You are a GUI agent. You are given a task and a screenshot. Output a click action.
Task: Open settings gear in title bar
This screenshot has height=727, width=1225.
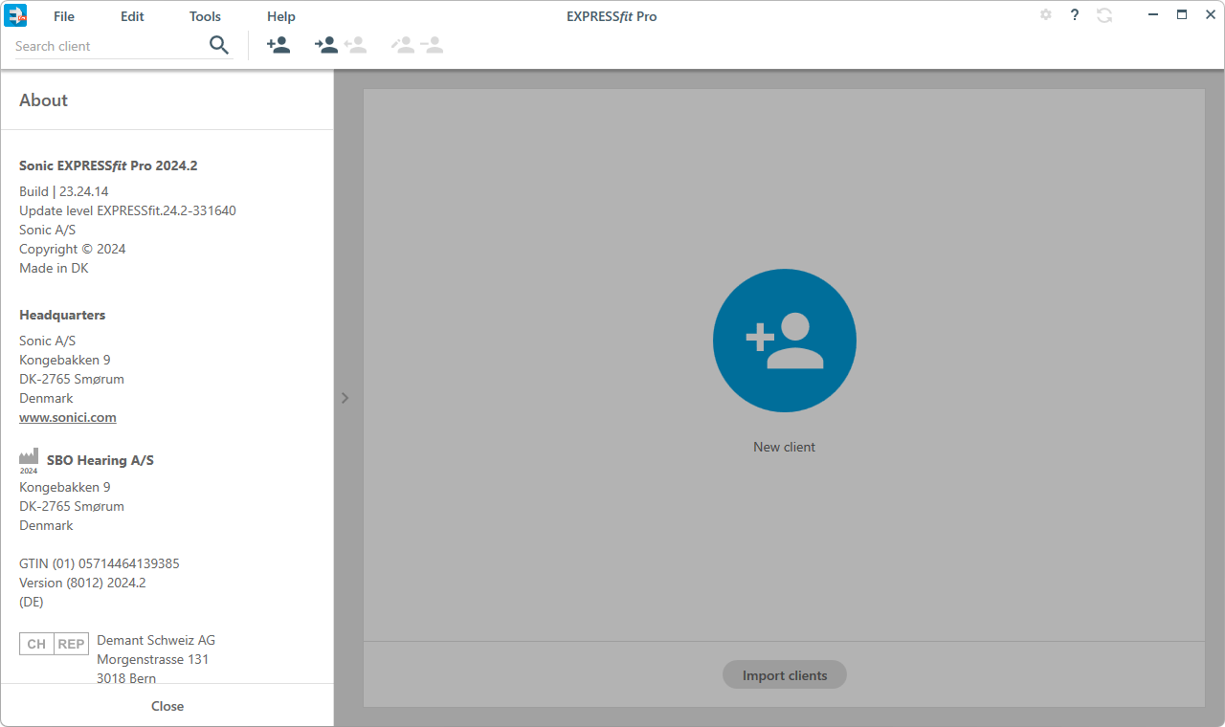[x=1046, y=15]
